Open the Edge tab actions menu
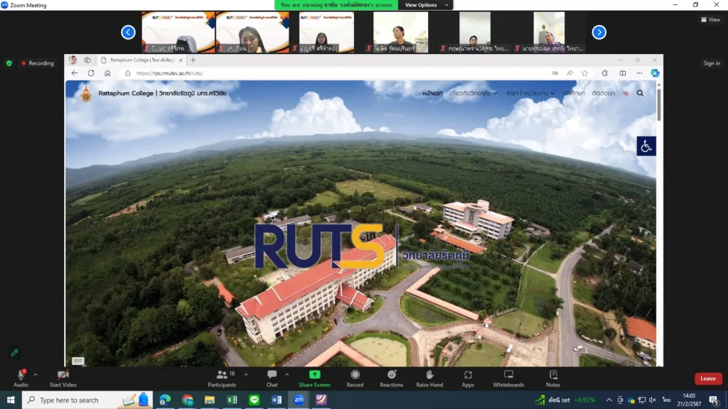The image size is (728, 409). [87, 60]
